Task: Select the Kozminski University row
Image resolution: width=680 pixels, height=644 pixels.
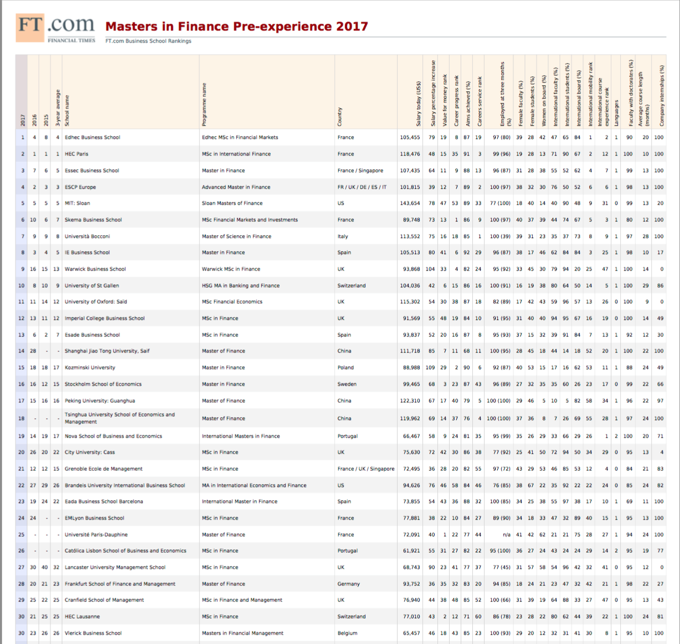Action: coord(90,367)
